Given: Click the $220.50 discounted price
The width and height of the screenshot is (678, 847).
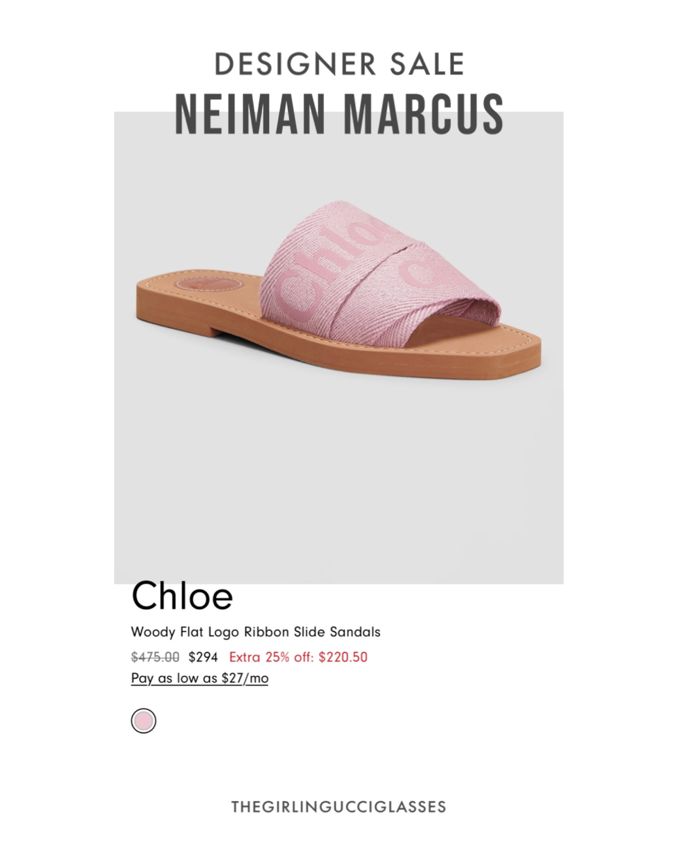Looking at the screenshot, I should coord(343,657).
